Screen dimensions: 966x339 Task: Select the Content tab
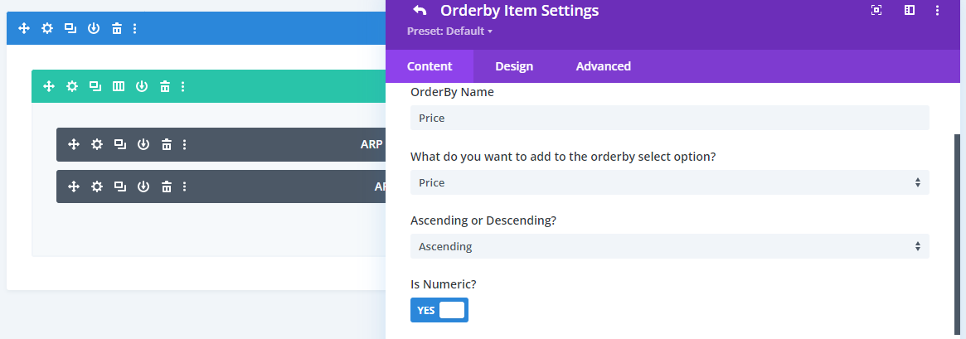tap(430, 66)
